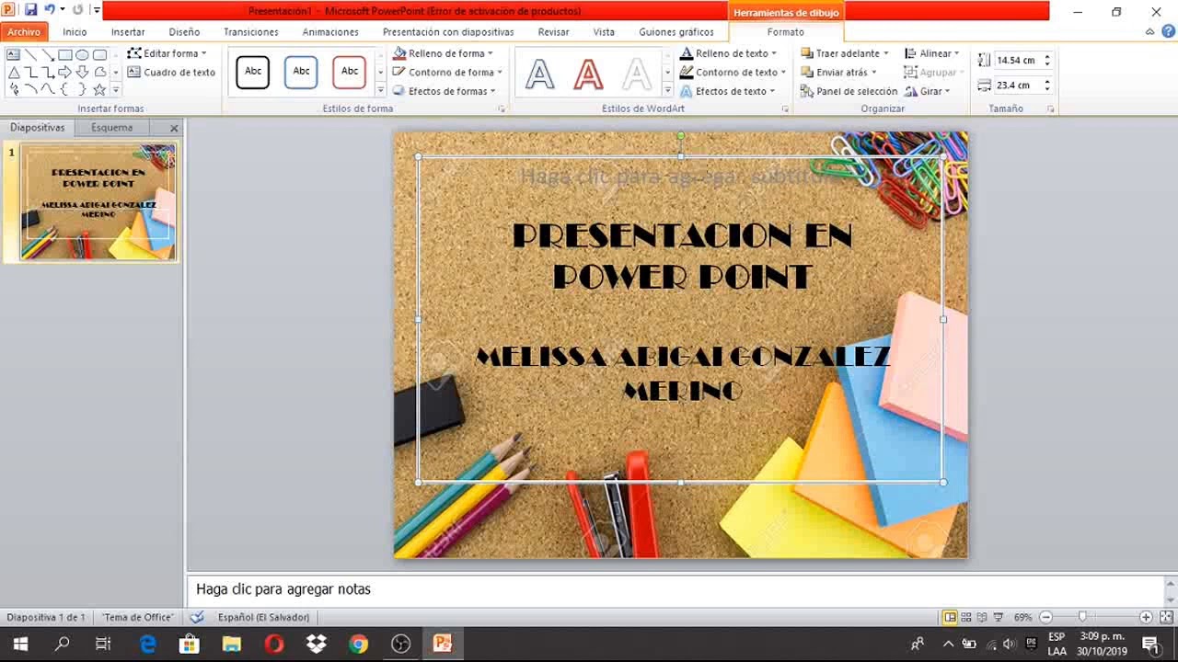Click the Cuadro de texto button
Screen dimensions: 1178x662
[171, 72]
